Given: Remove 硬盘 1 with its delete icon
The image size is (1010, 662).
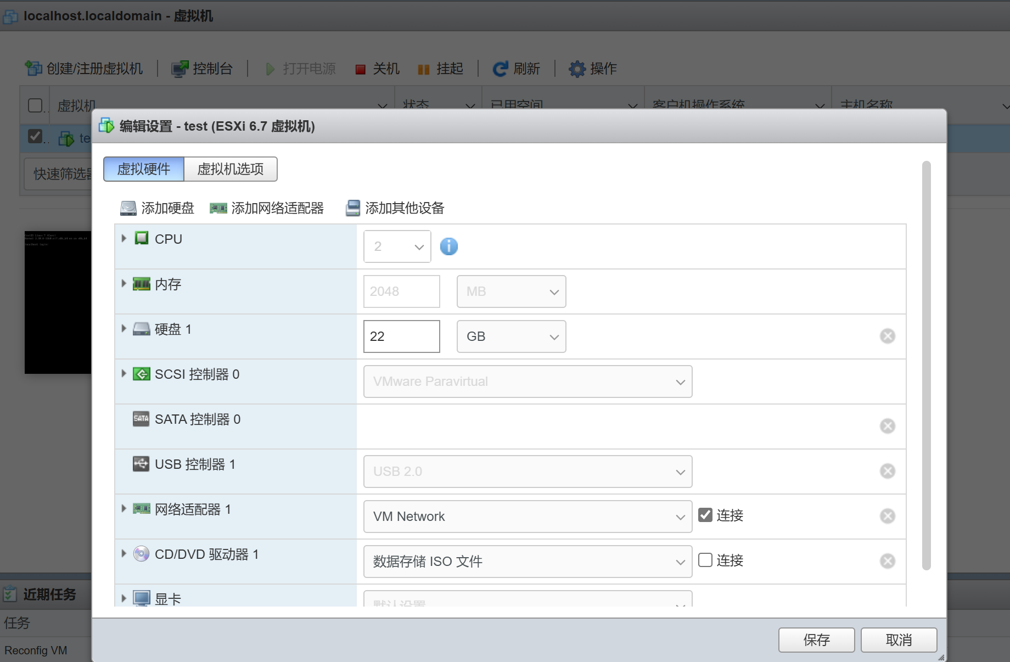Looking at the screenshot, I should pos(887,336).
